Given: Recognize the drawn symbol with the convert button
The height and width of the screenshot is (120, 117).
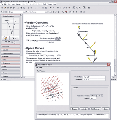Looking at the screenshot, I should [x=14, y=38].
